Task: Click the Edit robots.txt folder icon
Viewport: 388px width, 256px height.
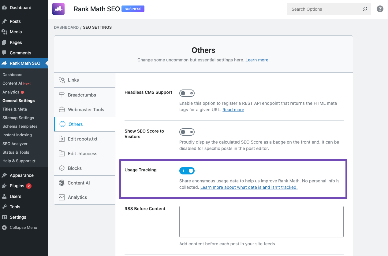Action: point(62,139)
